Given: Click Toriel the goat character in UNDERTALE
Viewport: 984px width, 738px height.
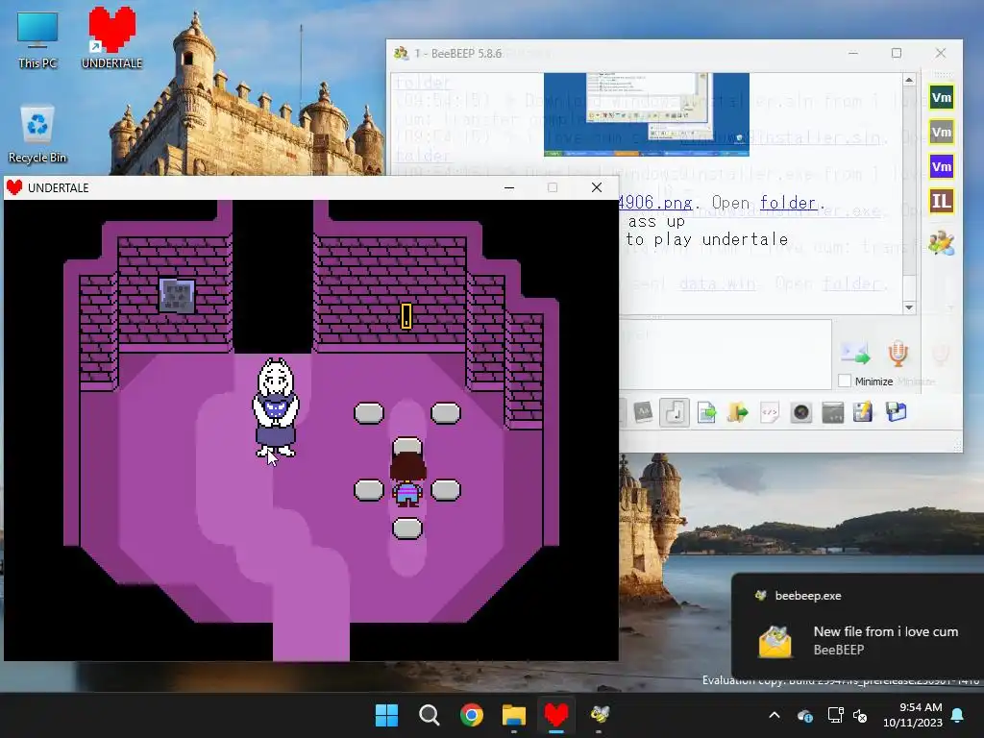Looking at the screenshot, I should [x=276, y=407].
